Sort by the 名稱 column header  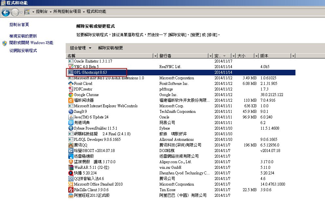click(110, 56)
